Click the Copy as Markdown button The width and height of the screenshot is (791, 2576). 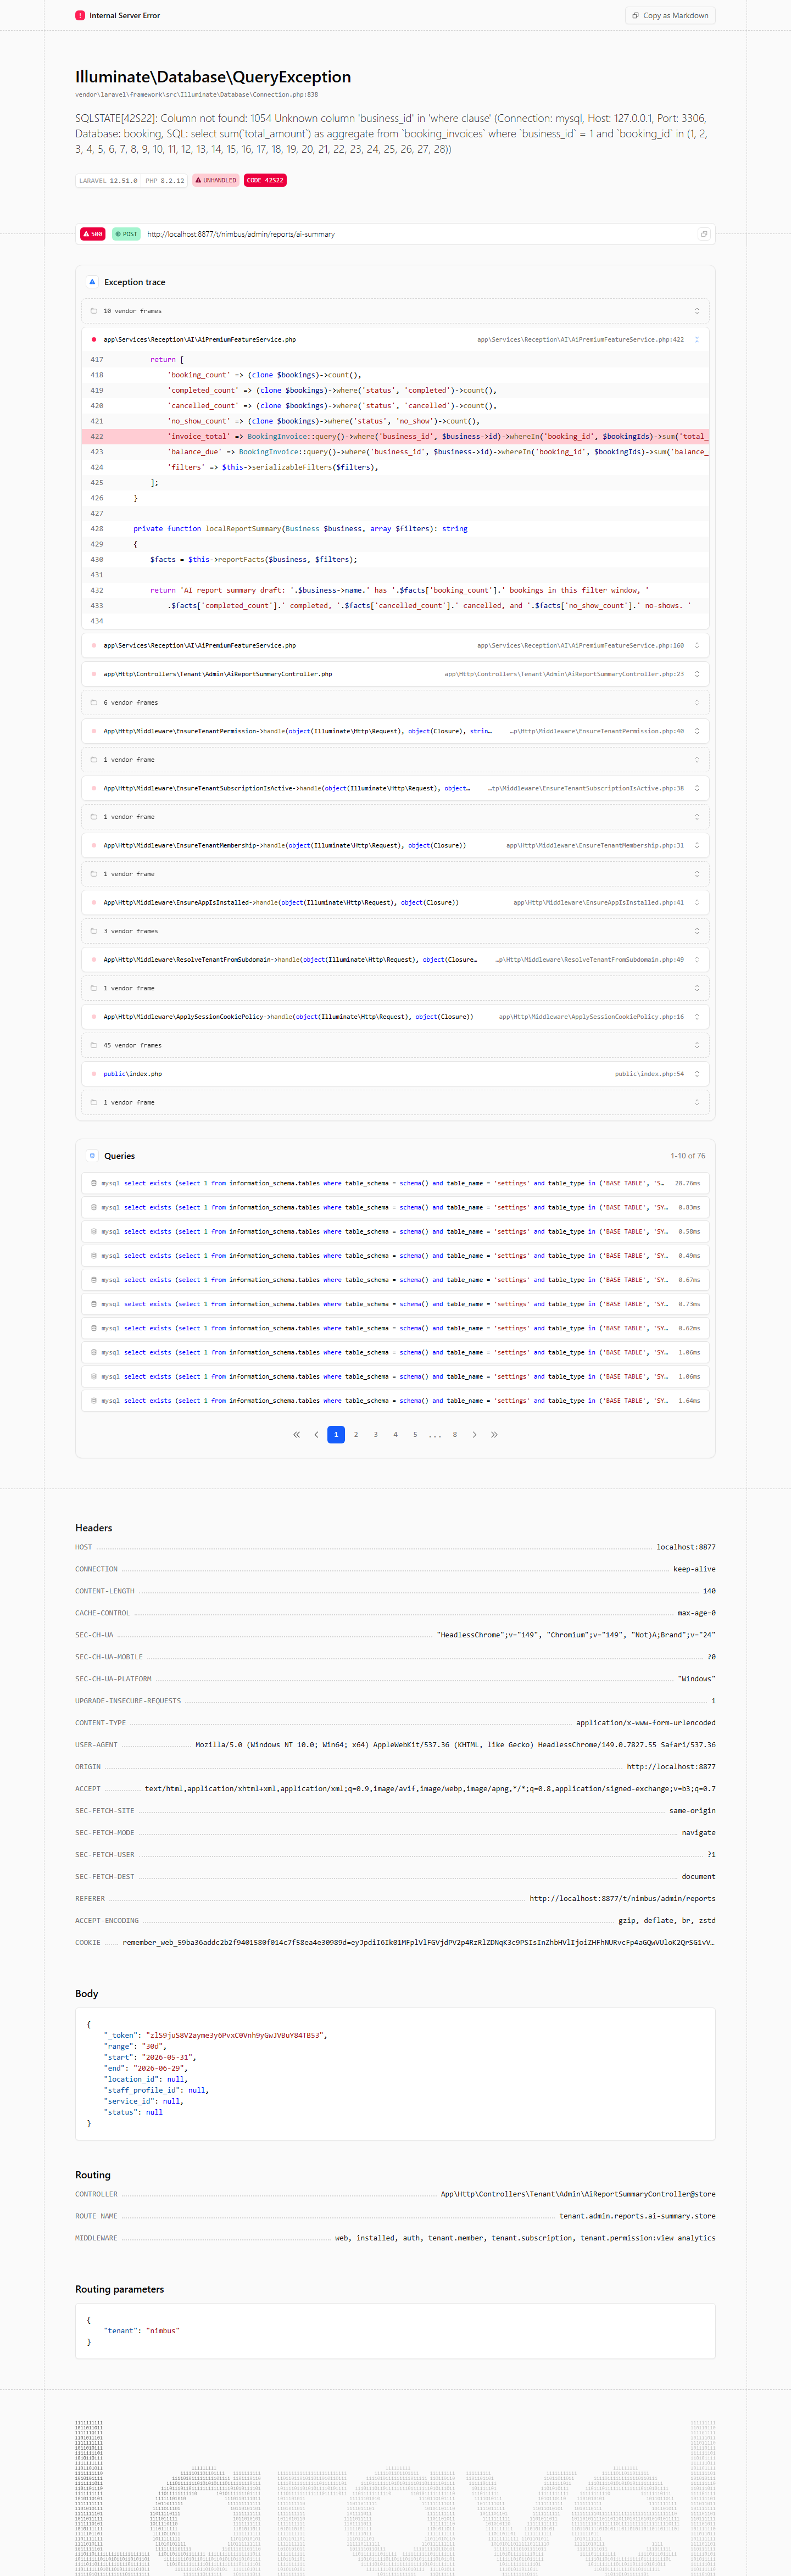click(x=670, y=15)
